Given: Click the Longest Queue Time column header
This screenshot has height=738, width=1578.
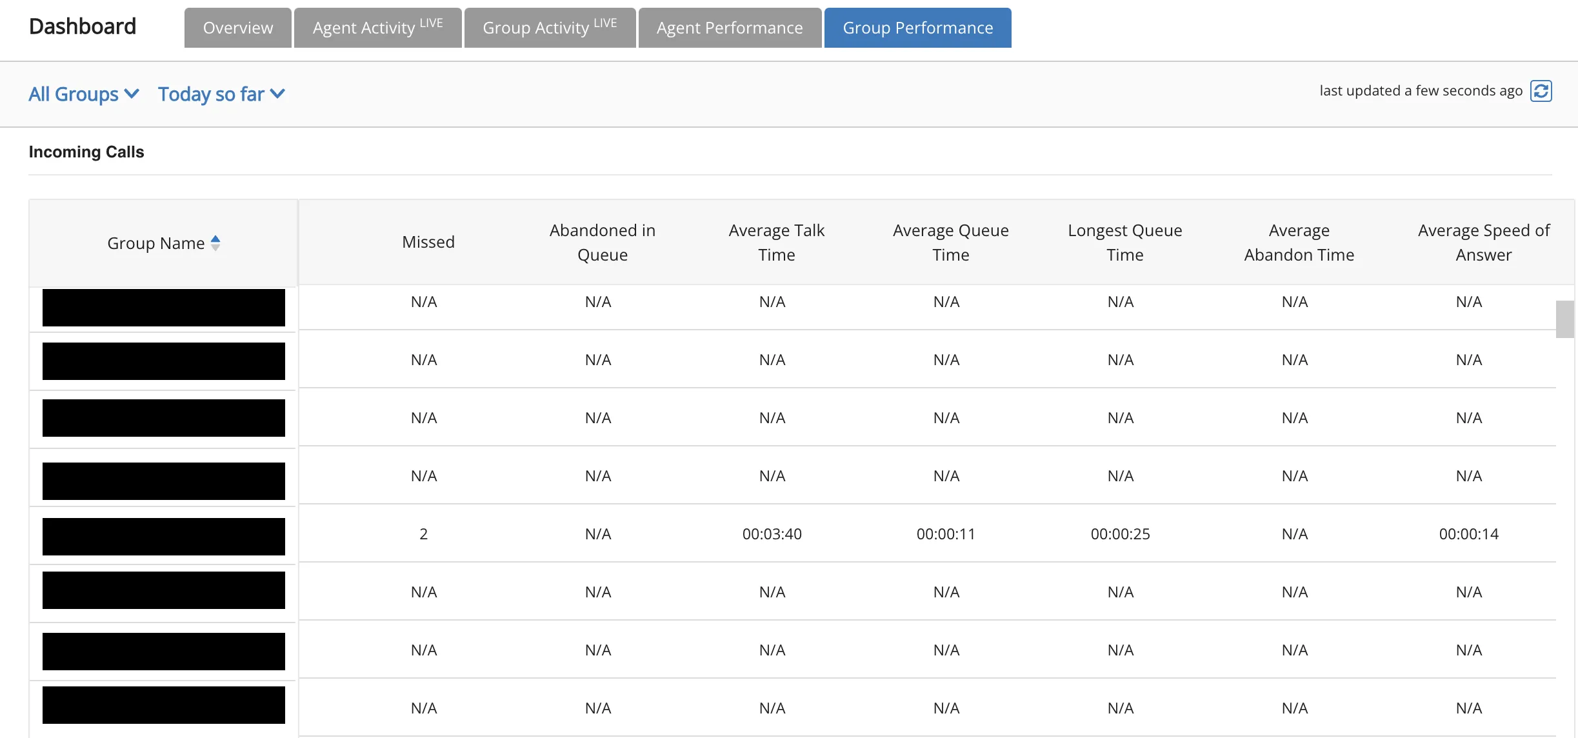Looking at the screenshot, I should click(1125, 243).
